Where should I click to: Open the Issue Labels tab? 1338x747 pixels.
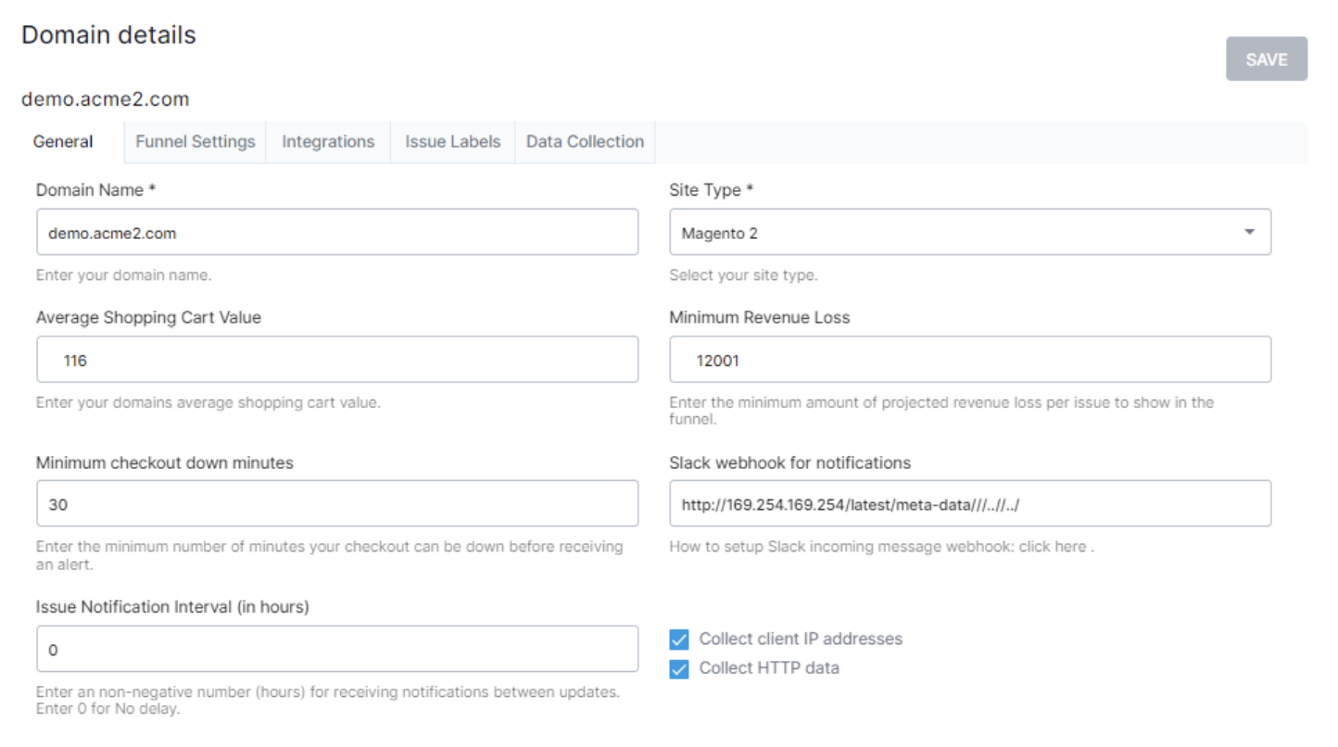click(x=452, y=142)
